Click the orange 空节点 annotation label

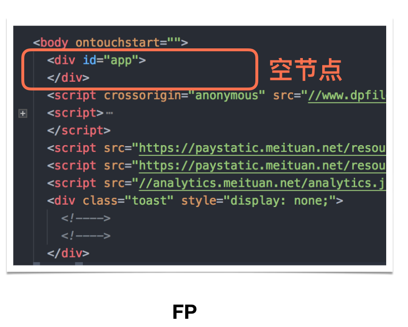pyautogui.click(x=306, y=70)
